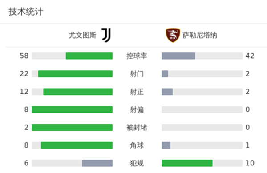
Task: Click the green blocked shots bar
Action: pos(72,127)
